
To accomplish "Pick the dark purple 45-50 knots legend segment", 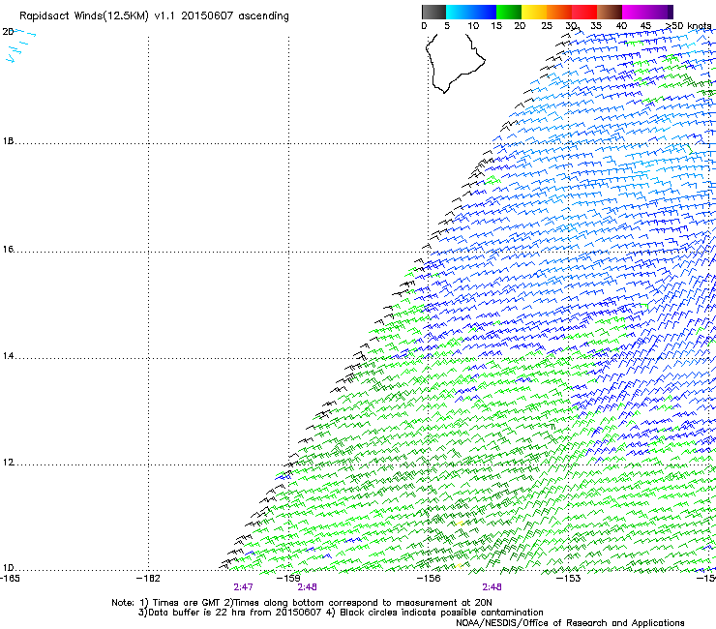I will pyautogui.click(x=660, y=12).
